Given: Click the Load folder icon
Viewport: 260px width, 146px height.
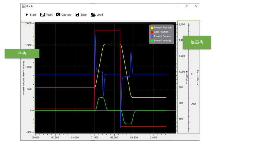Looking at the screenshot, I should (x=93, y=15).
